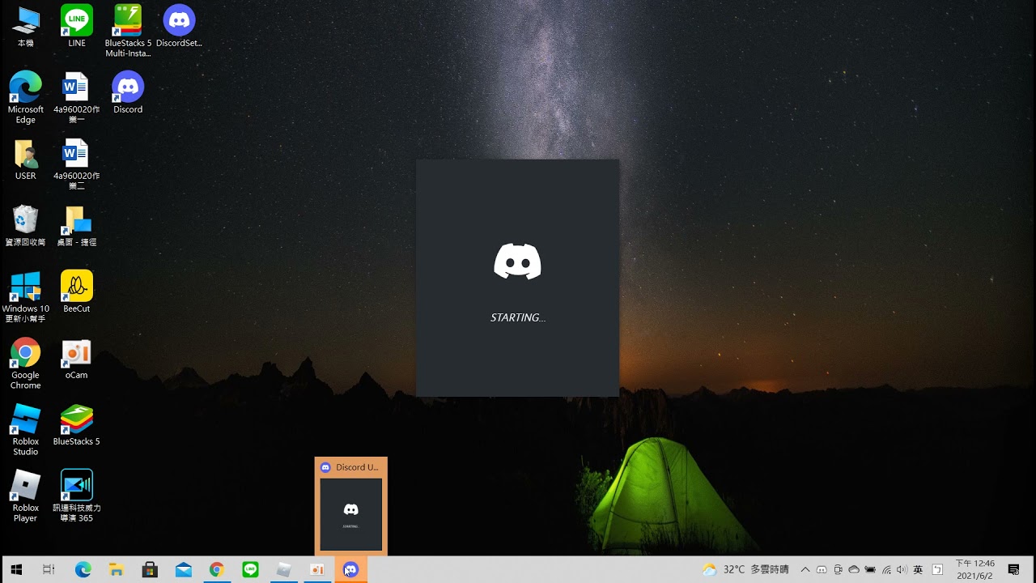Viewport: 1036px width, 583px height.
Task: Select Word document 4a960020作業二
Action: point(77,164)
